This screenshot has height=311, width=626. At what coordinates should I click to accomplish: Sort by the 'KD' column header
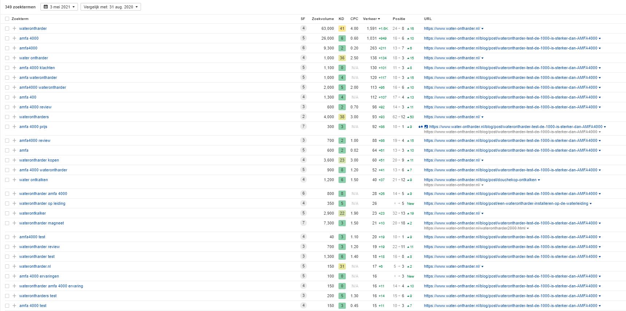point(341,19)
